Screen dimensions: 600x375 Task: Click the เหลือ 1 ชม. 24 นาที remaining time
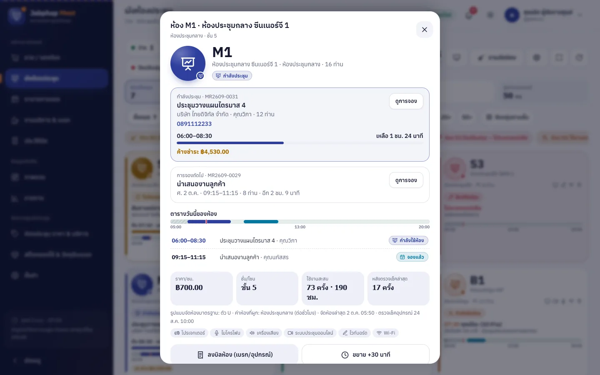coord(400,136)
